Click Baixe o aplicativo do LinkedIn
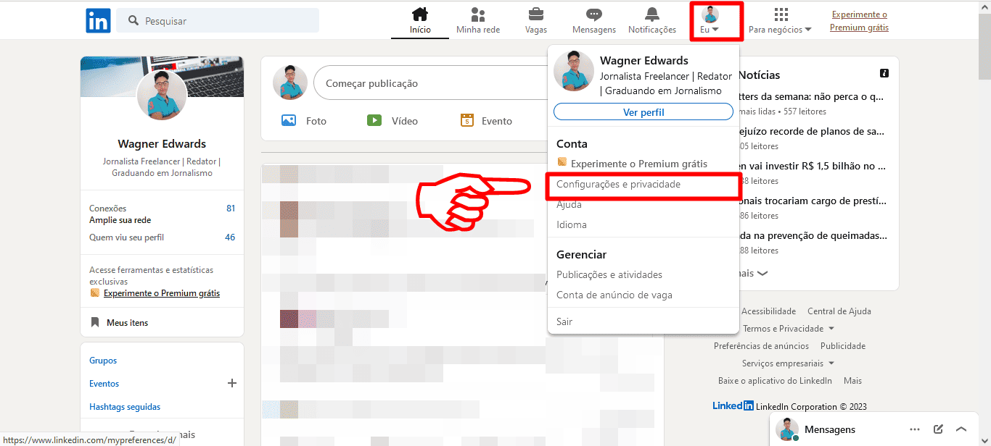 (x=775, y=381)
